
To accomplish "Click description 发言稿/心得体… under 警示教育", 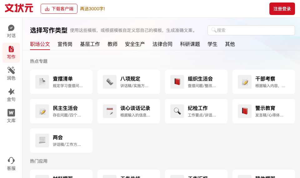I will click(x=269, y=115).
